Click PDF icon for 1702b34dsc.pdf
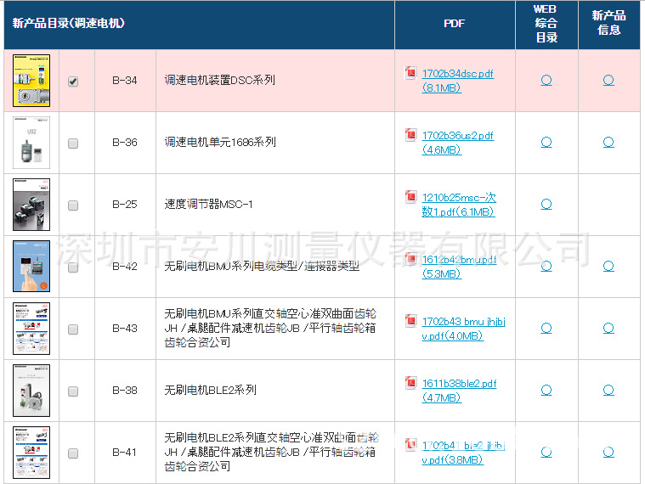645x484 pixels. (410, 74)
